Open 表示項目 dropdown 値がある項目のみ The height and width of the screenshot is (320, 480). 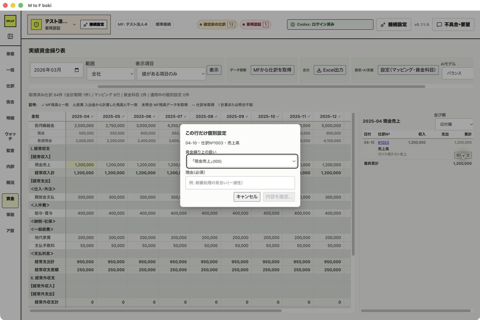pyautogui.click(x=171, y=74)
